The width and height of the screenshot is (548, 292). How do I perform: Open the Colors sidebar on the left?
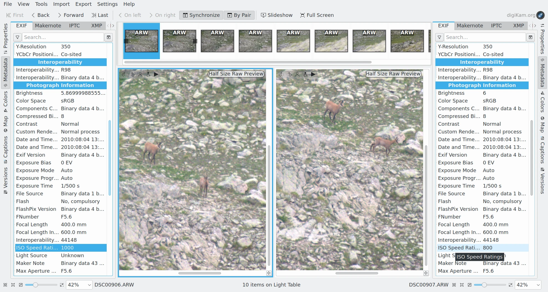(5, 101)
